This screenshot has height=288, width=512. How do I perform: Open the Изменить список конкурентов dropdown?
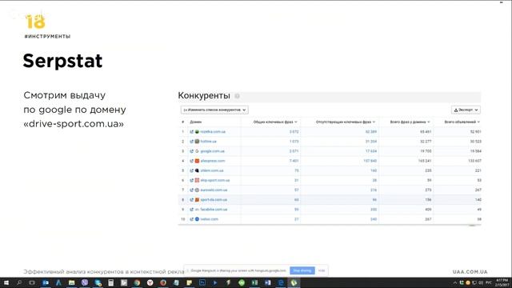(x=214, y=110)
